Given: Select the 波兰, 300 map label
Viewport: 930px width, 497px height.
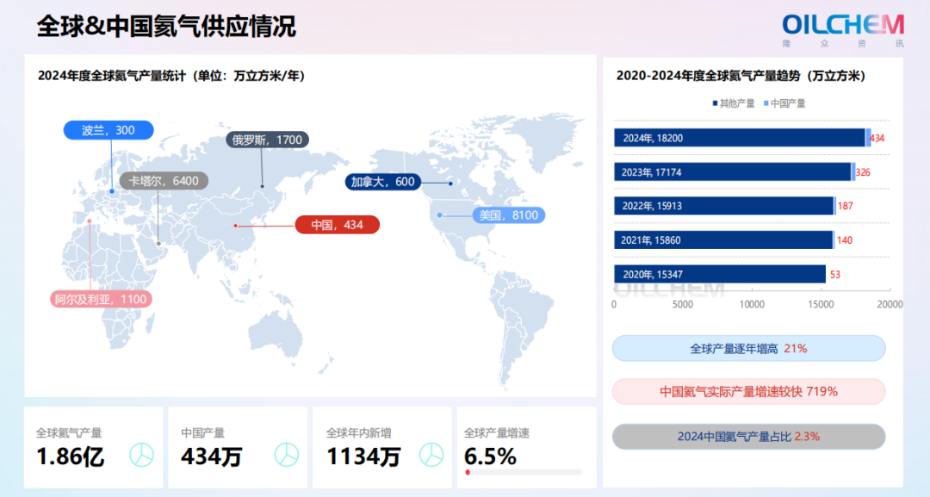Looking at the screenshot, I should 108,130.
